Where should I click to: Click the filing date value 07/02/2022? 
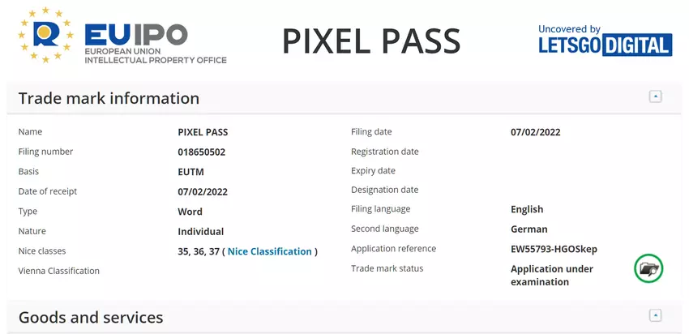tap(535, 132)
